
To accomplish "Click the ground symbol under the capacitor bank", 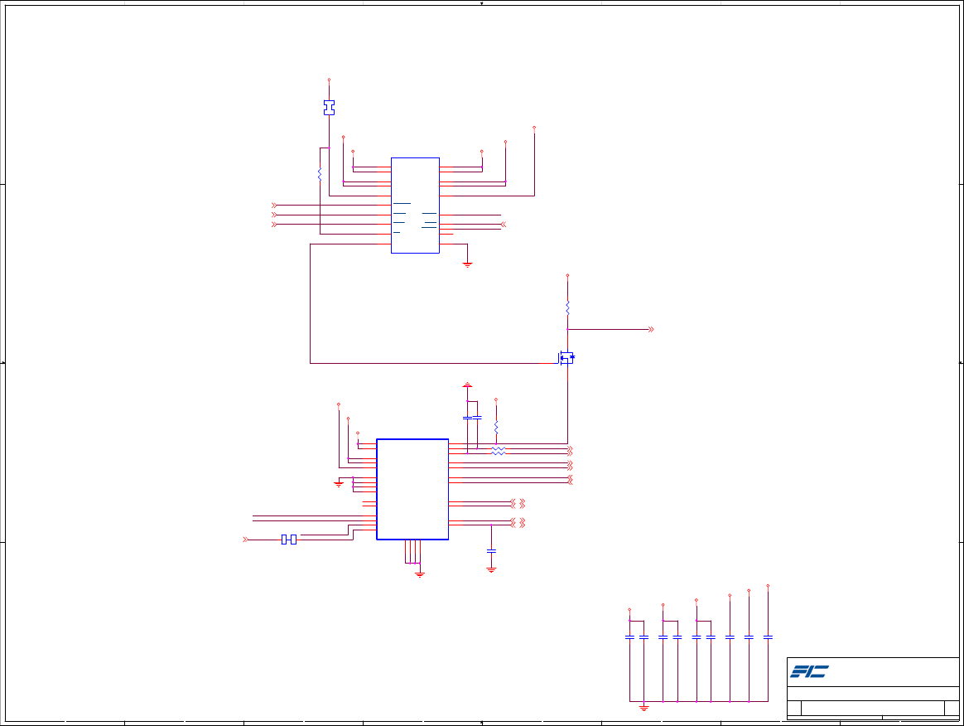I will coord(643,708).
